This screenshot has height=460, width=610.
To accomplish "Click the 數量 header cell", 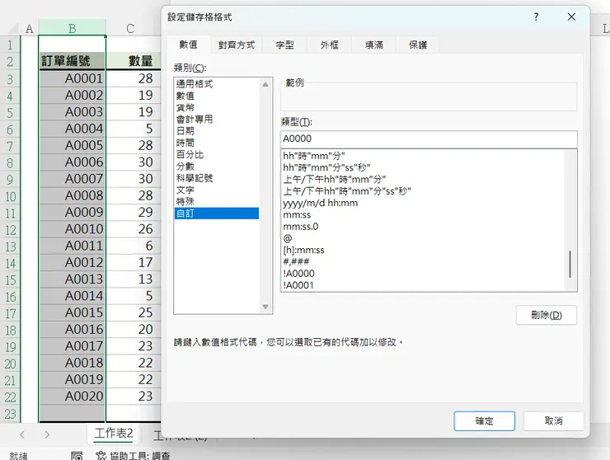I will (x=134, y=61).
